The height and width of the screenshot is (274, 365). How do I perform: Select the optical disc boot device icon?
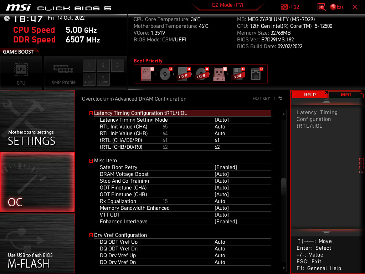(165, 73)
